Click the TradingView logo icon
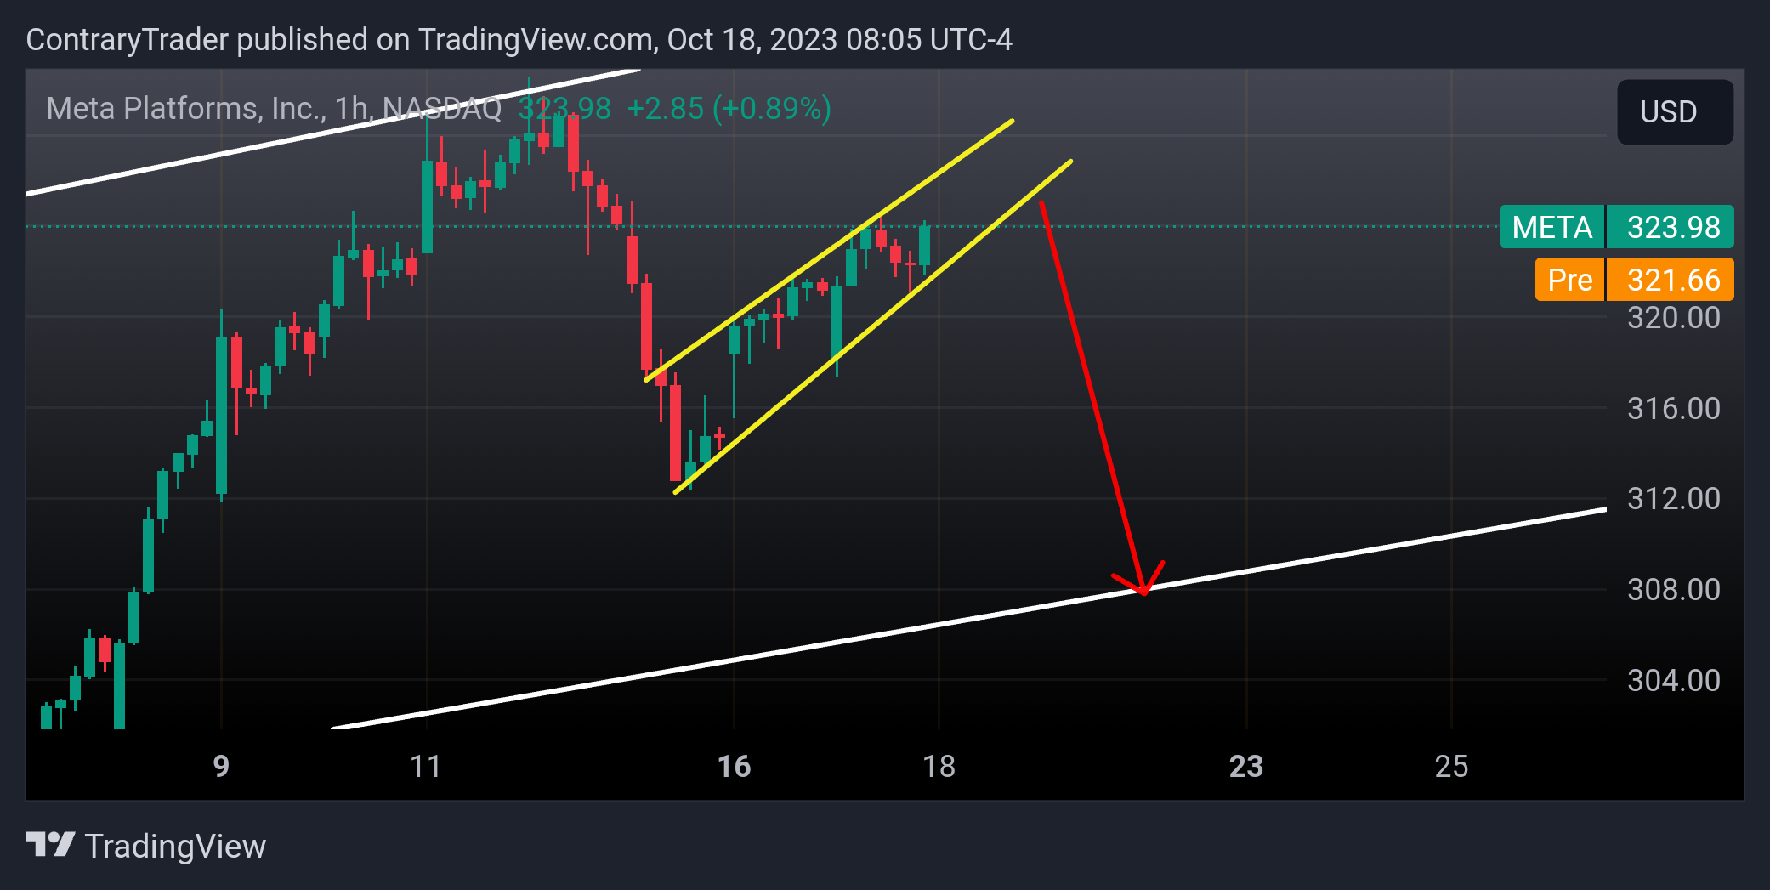 click(50, 845)
